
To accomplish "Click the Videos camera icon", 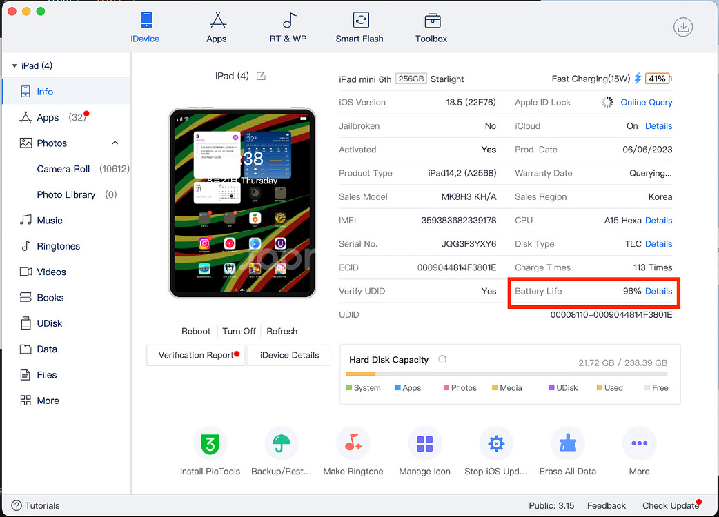I will coord(26,272).
